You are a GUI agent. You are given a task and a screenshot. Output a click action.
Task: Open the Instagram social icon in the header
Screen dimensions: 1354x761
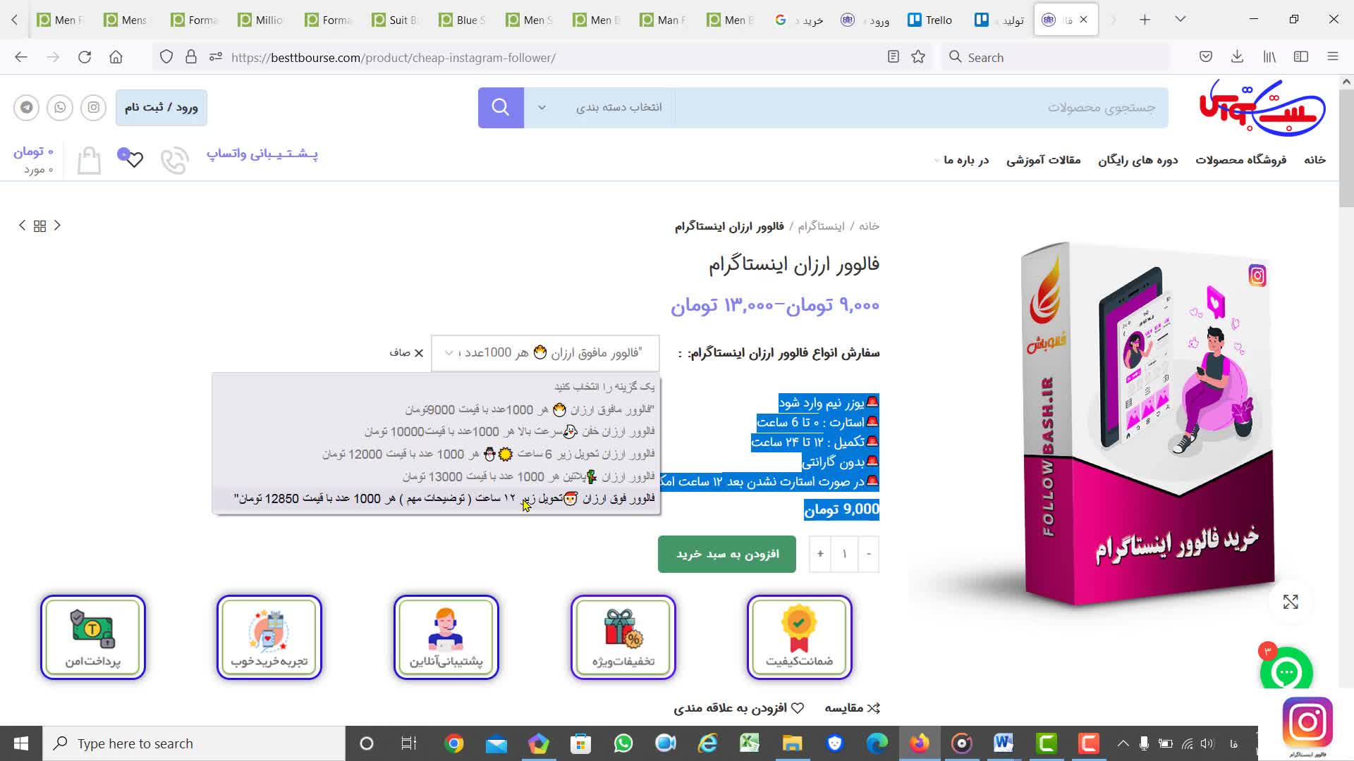pos(93,108)
